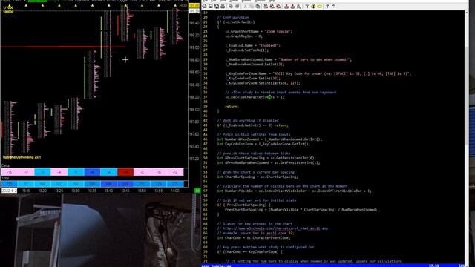The width and height of the screenshot is (475, 267).
Task: Click the 199.00 price on chart scale
Action: click(x=194, y=47)
